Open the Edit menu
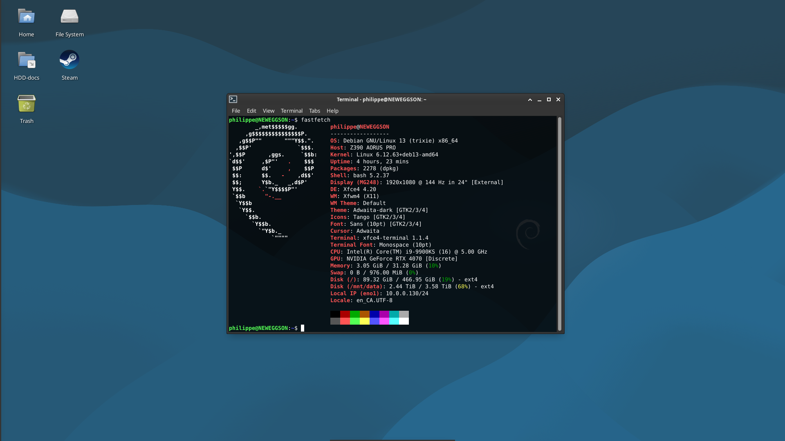This screenshot has width=785, height=441. [251, 111]
